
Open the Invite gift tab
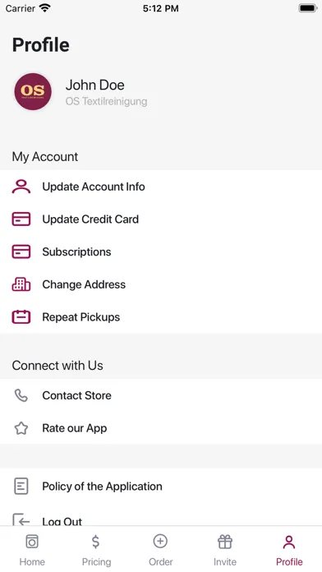click(x=225, y=551)
